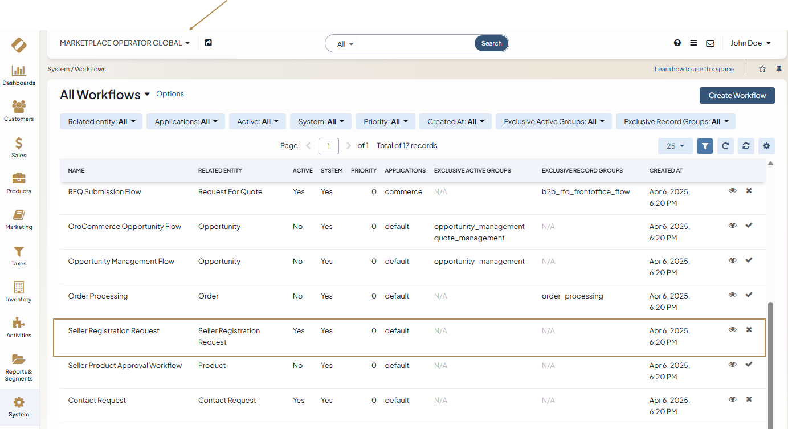Open the Reports & Segments sidebar menu
Screen dimensions: 788x429
click(x=19, y=367)
